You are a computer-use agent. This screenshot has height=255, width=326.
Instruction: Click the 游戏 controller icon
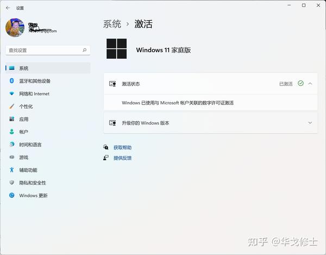click(12, 157)
